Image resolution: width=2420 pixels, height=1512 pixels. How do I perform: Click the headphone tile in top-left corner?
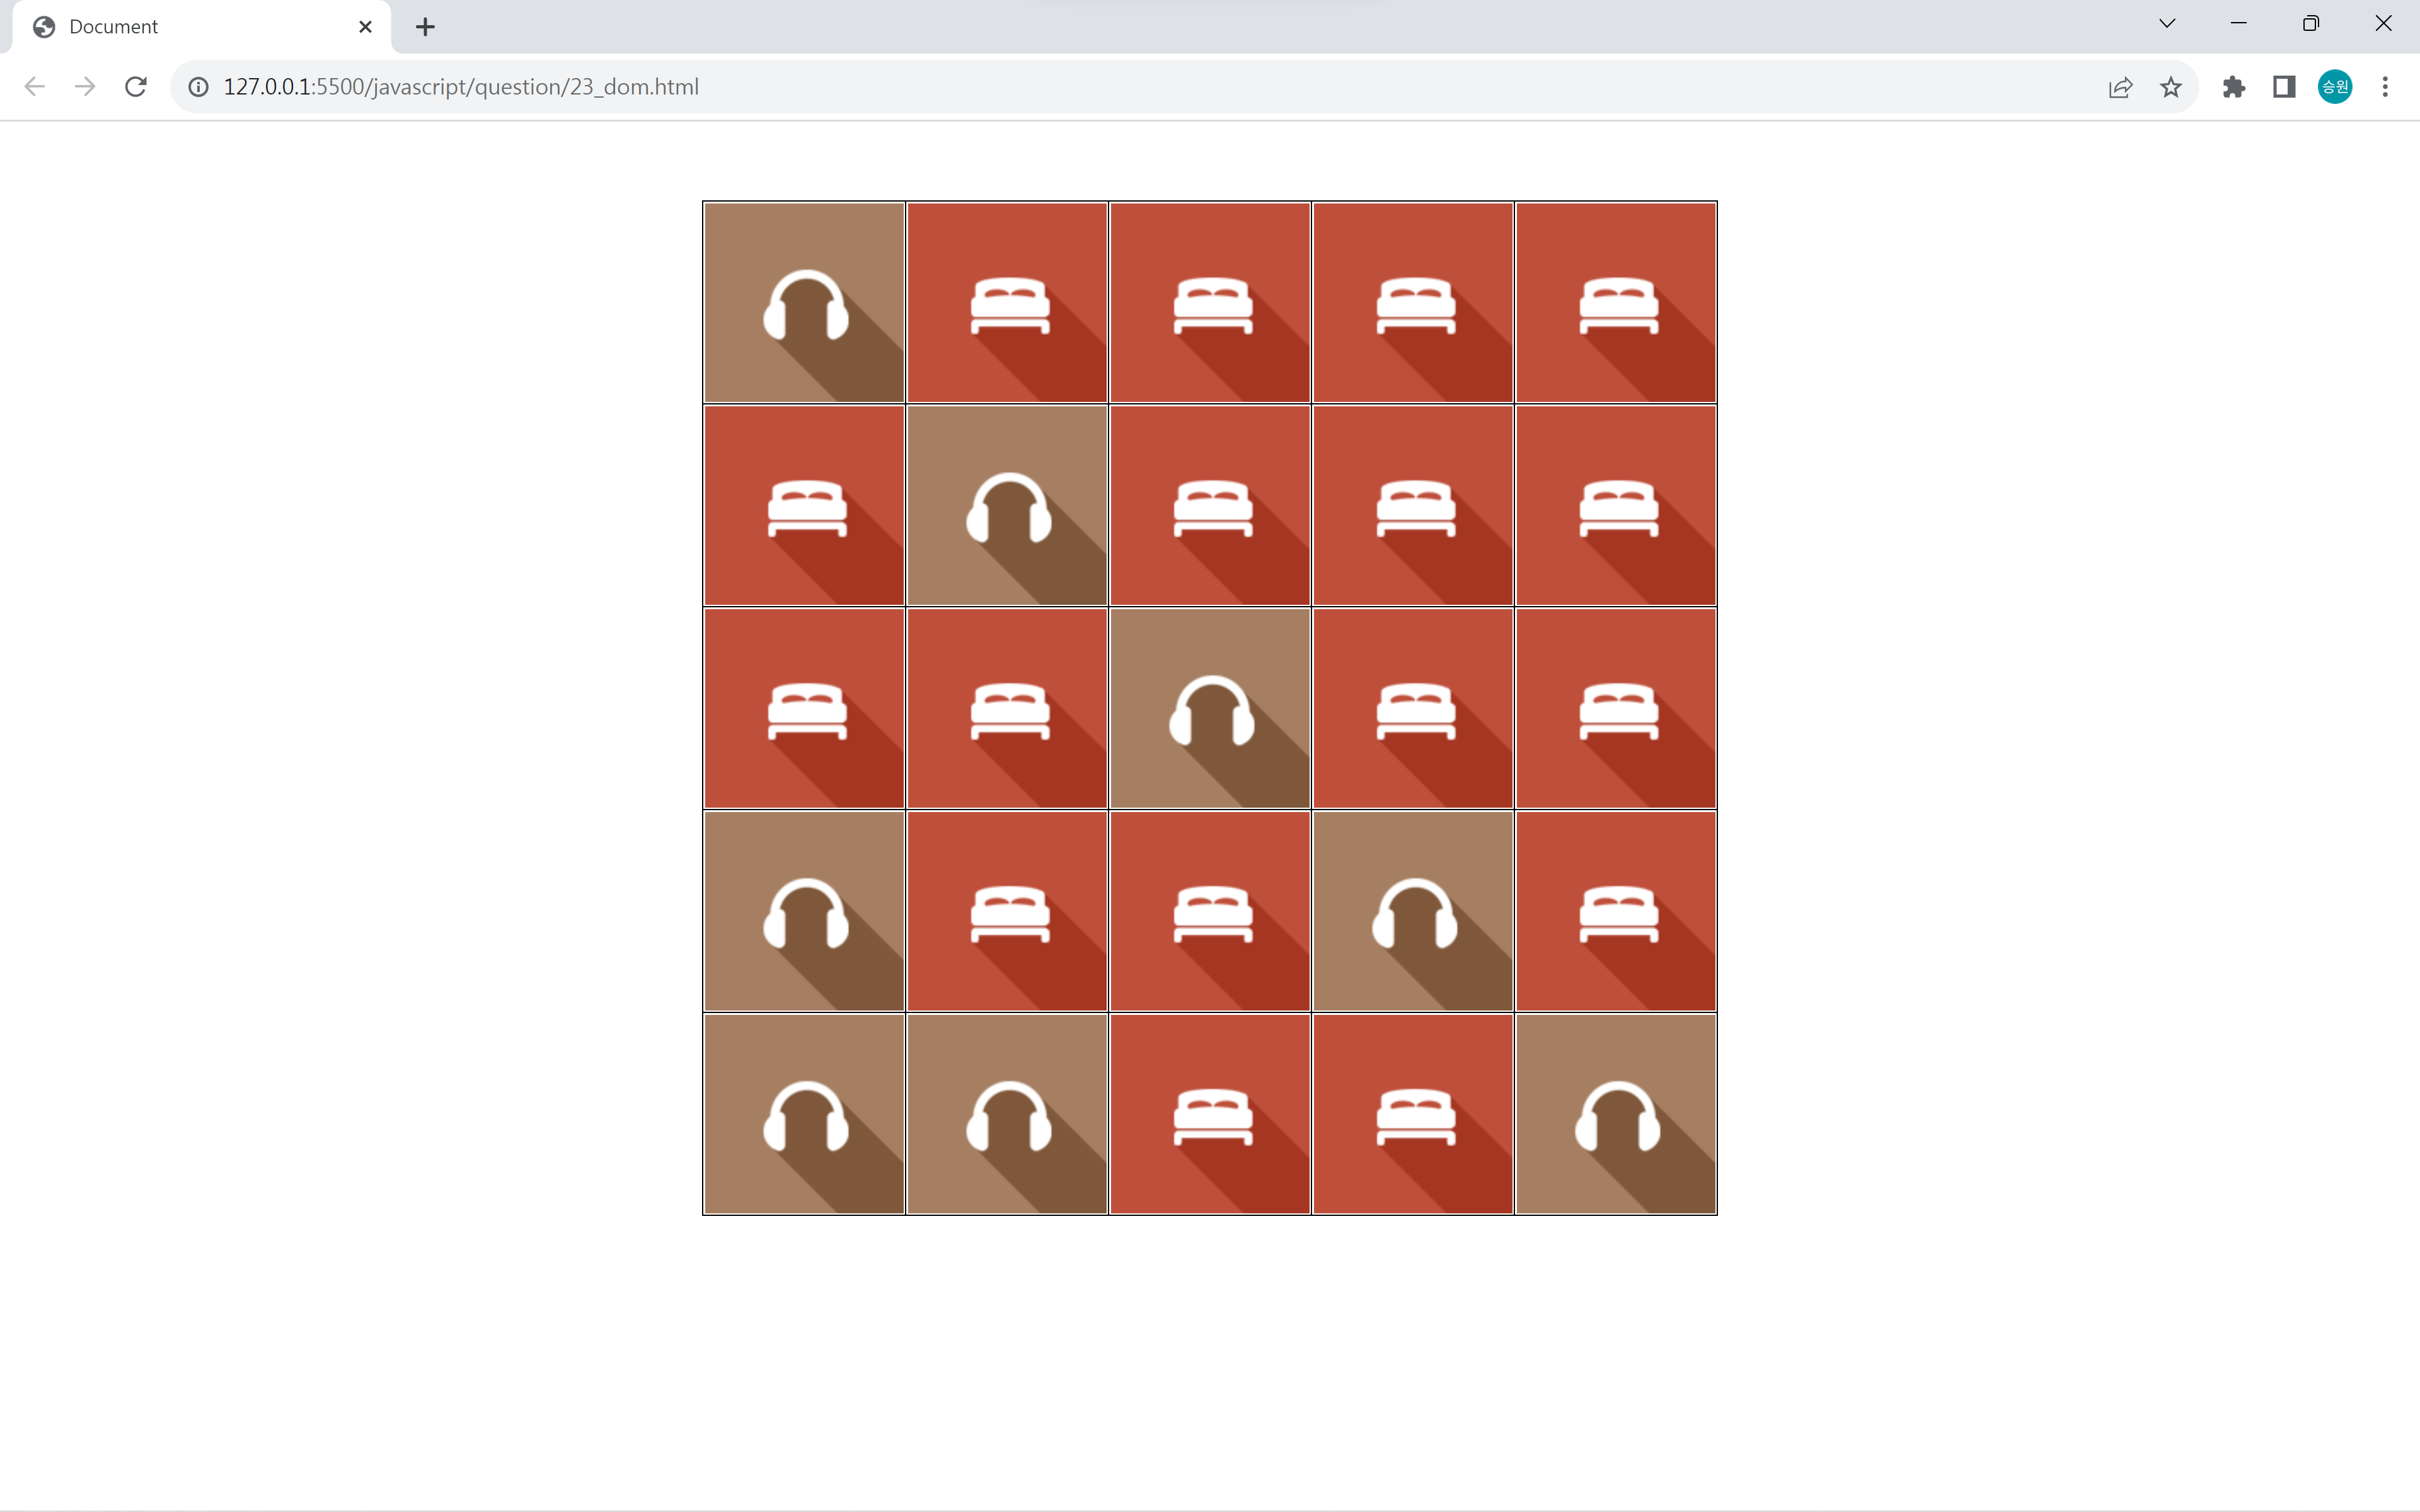(x=804, y=302)
